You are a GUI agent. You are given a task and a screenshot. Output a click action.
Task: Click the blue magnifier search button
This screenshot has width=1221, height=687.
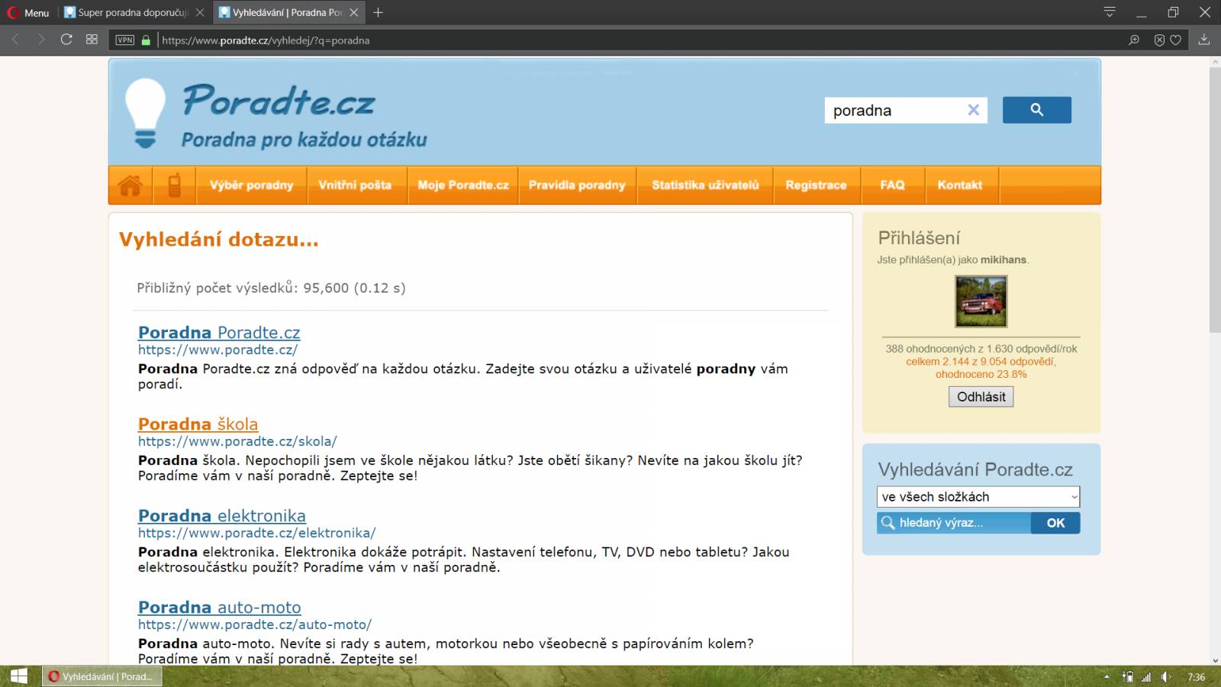pyautogui.click(x=1036, y=110)
